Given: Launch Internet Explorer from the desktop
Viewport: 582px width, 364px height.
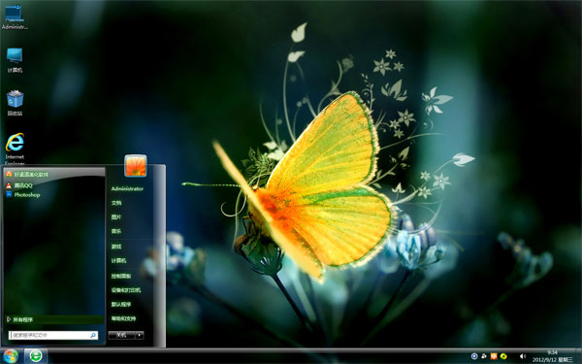Looking at the screenshot, I should (15, 149).
